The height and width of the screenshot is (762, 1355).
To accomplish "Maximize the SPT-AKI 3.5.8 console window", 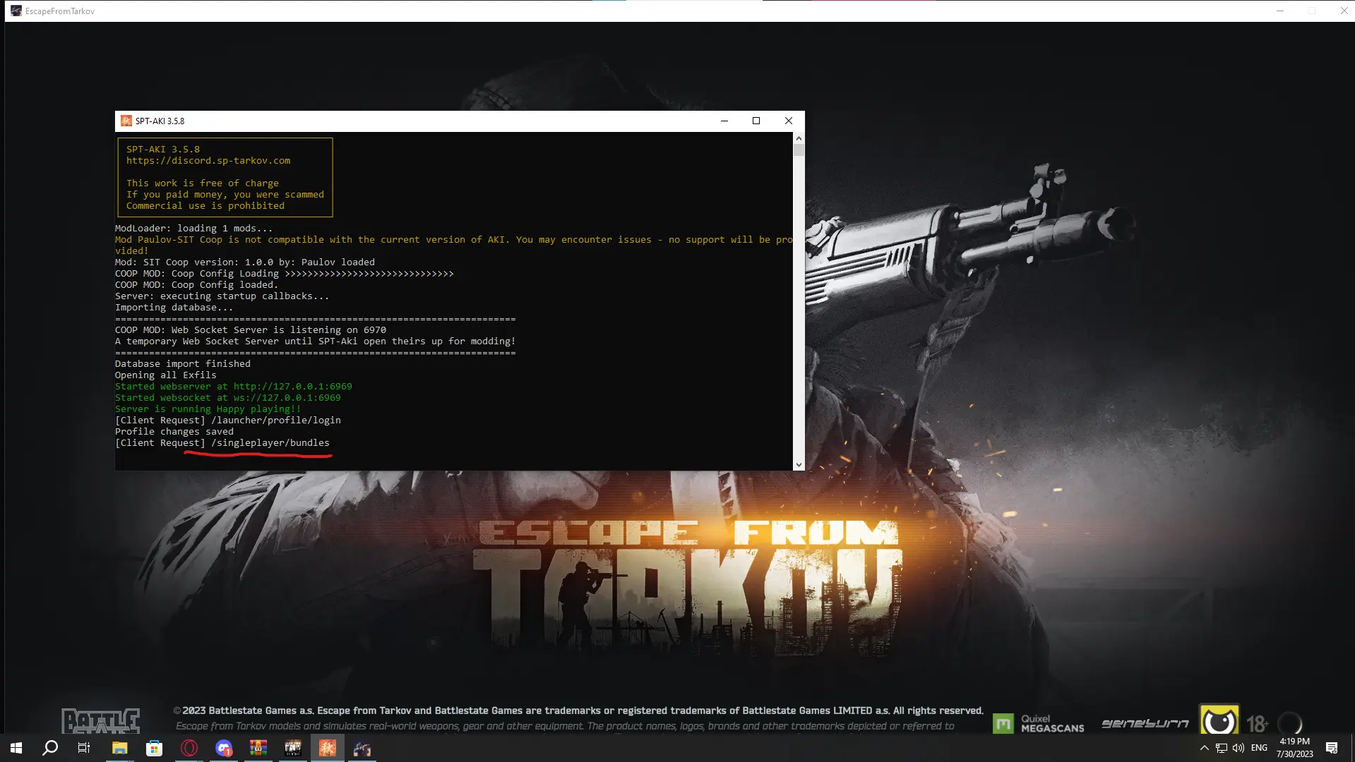I will (756, 121).
